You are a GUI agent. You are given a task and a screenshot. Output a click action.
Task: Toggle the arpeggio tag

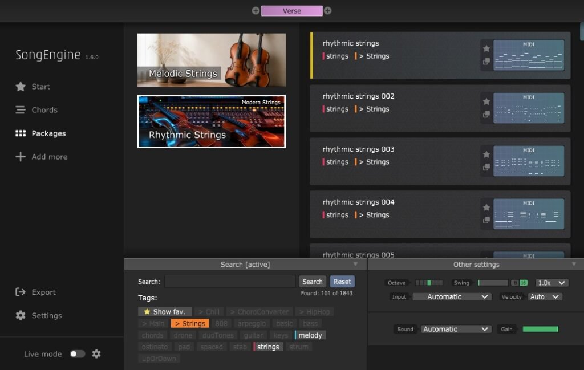[x=252, y=323]
